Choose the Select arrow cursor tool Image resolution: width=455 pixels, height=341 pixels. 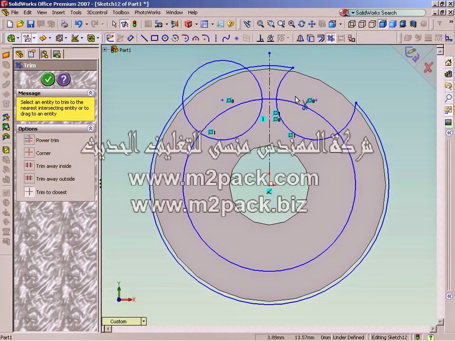point(114,24)
